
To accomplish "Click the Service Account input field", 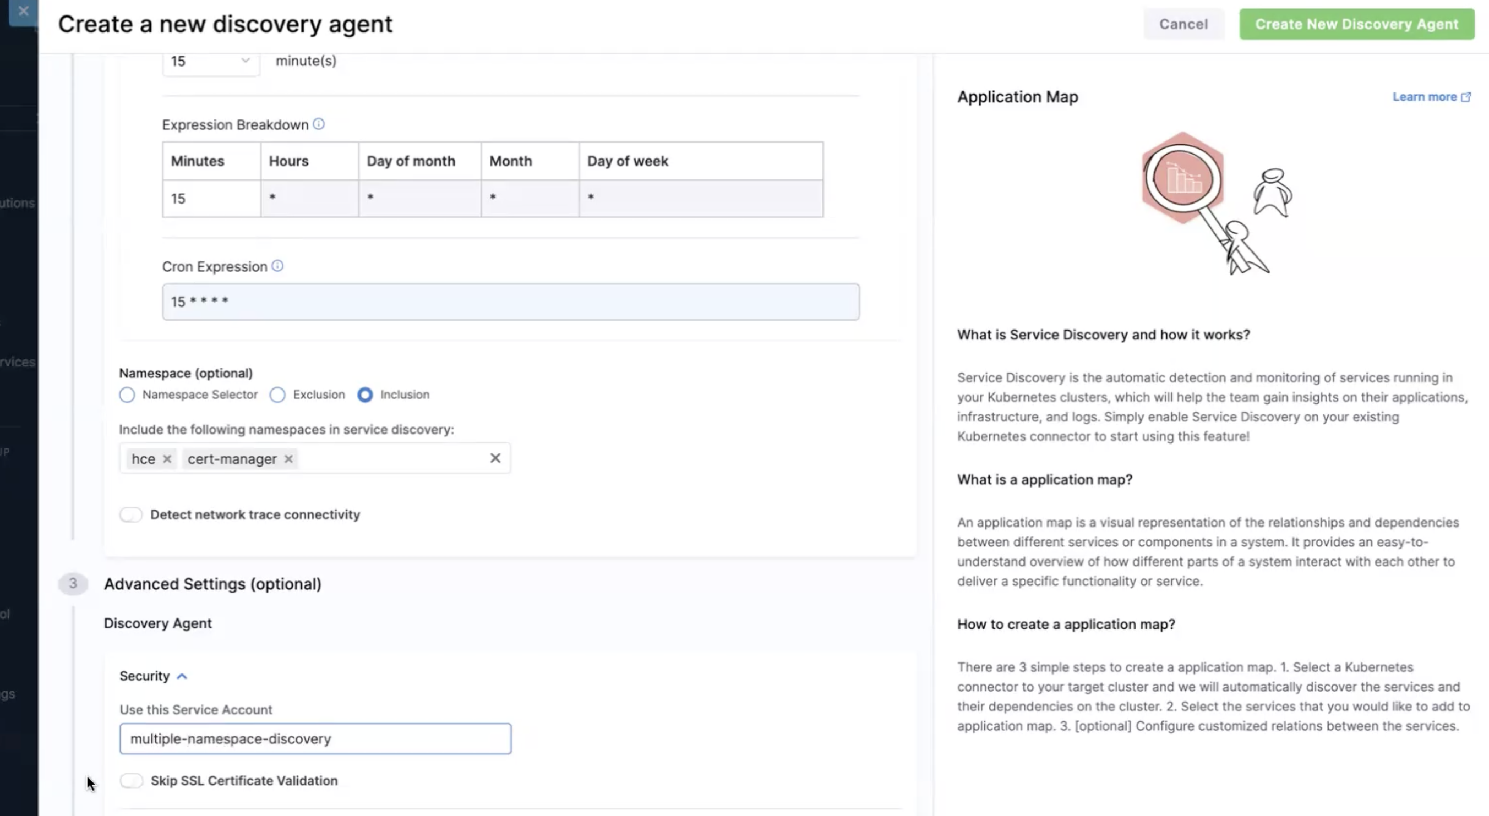I will pyautogui.click(x=315, y=738).
